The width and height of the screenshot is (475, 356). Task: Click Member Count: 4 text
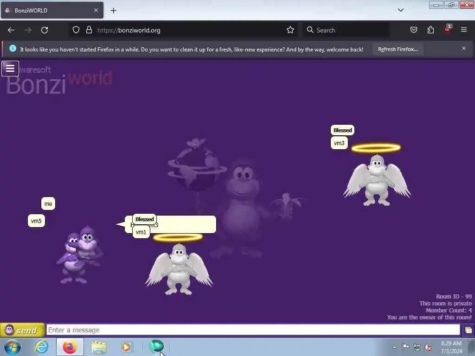(x=449, y=310)
